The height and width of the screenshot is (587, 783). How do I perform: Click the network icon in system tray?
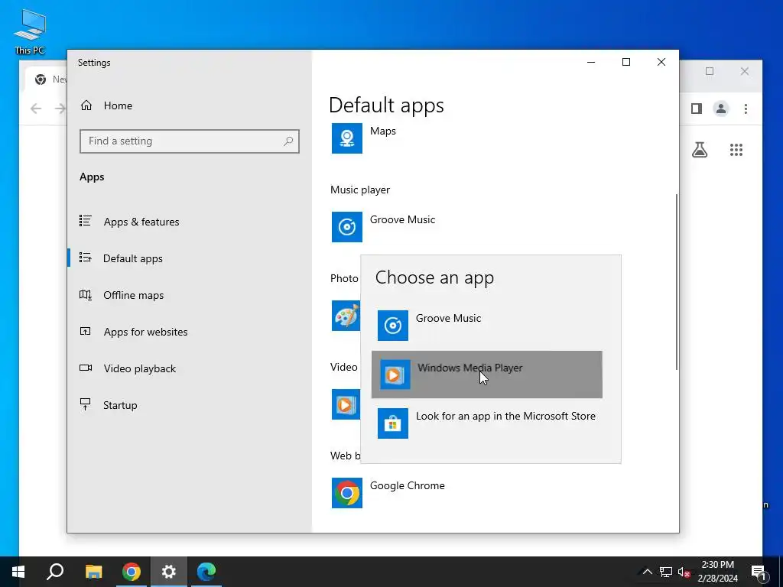666,572
